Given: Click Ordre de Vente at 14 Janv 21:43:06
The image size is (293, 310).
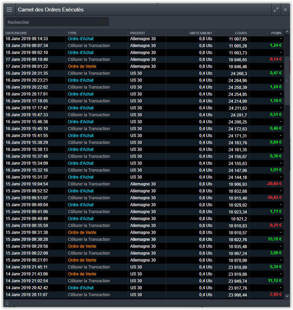Looking at the screenshot, I should coord(82,274).
